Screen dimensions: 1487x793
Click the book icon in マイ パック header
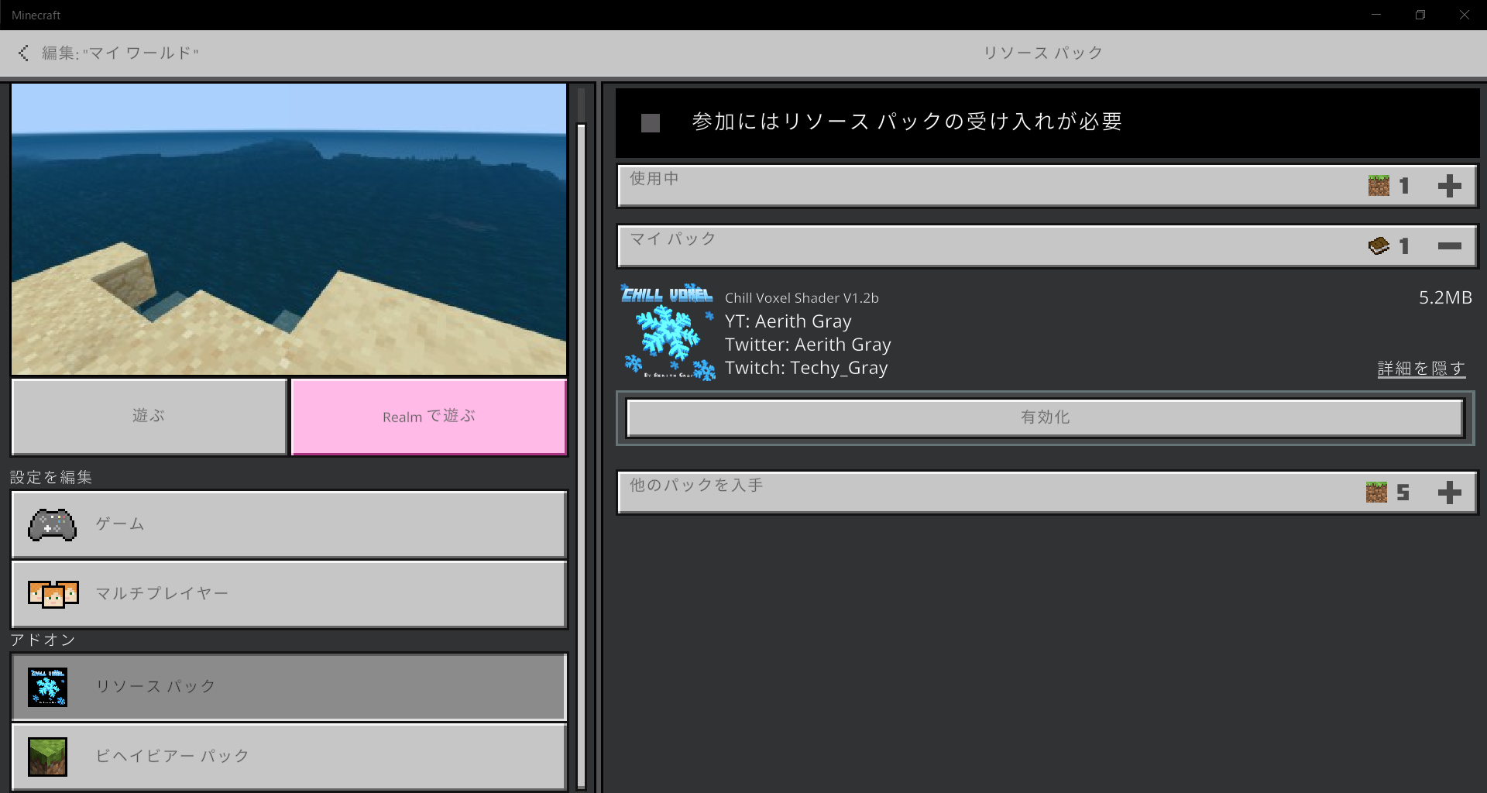coord(1379,246)
